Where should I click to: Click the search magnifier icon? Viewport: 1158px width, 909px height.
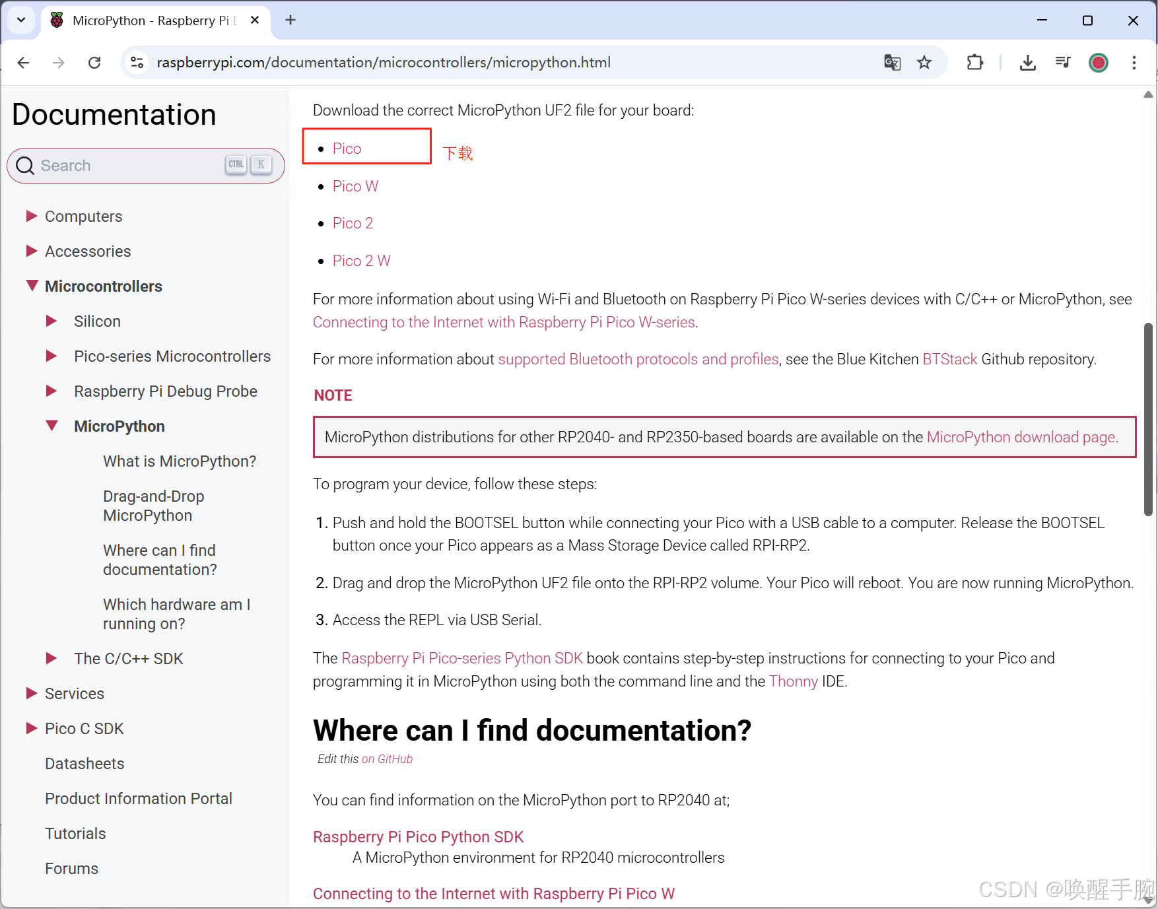click(x=25, y=166)
